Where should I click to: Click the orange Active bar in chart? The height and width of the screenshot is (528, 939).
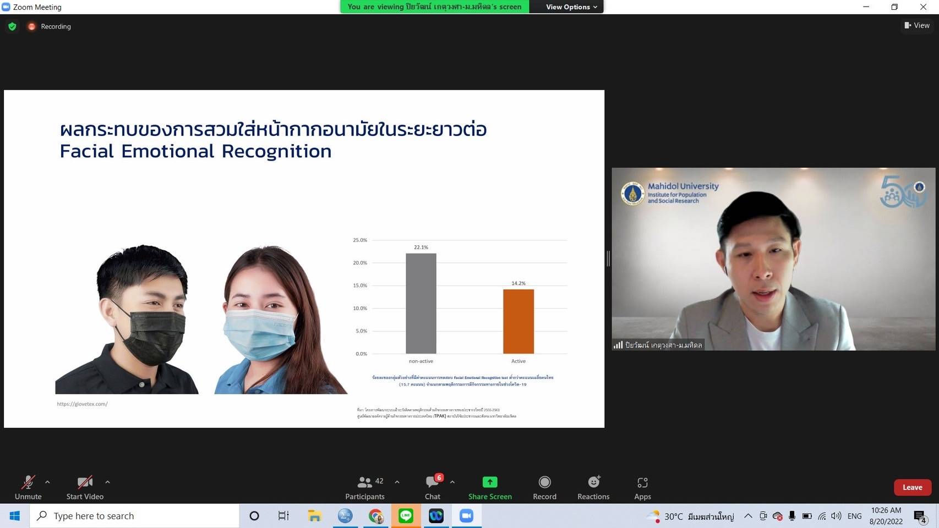point(518,321)
